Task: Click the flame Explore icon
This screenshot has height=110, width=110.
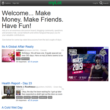Action: [x=3, y=3]
